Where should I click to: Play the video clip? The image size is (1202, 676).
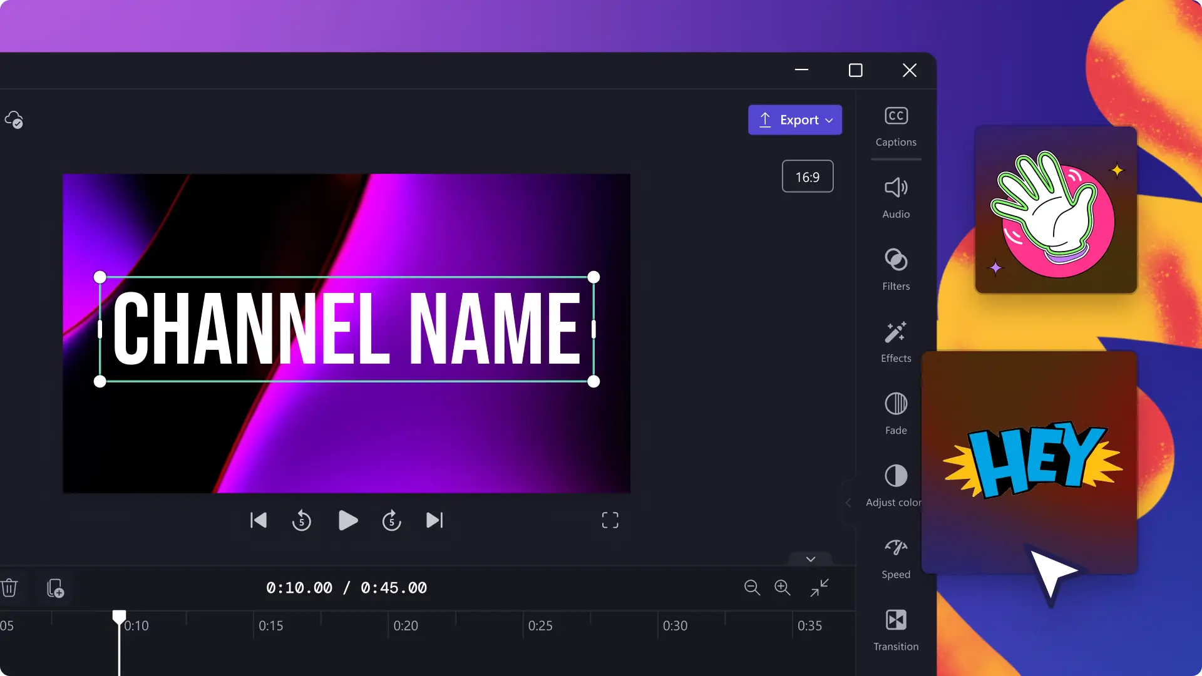click(346, 520)
